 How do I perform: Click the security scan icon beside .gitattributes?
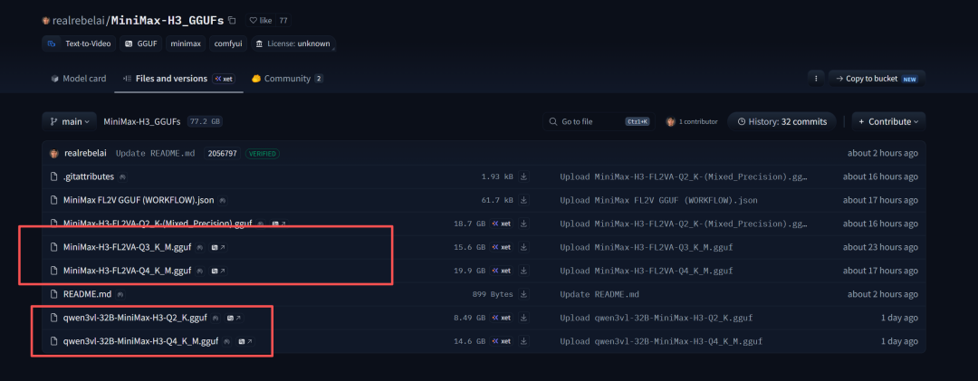[121, 177]
